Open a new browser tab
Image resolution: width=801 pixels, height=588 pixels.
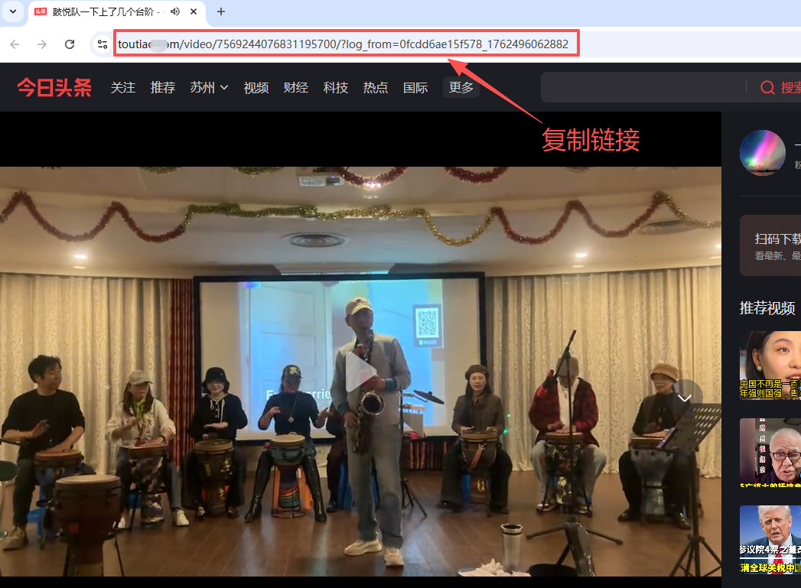pyautogui.click(x=220, y=11)
